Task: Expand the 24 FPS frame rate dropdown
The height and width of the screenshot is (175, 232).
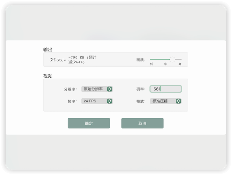Action: point(97,101)
